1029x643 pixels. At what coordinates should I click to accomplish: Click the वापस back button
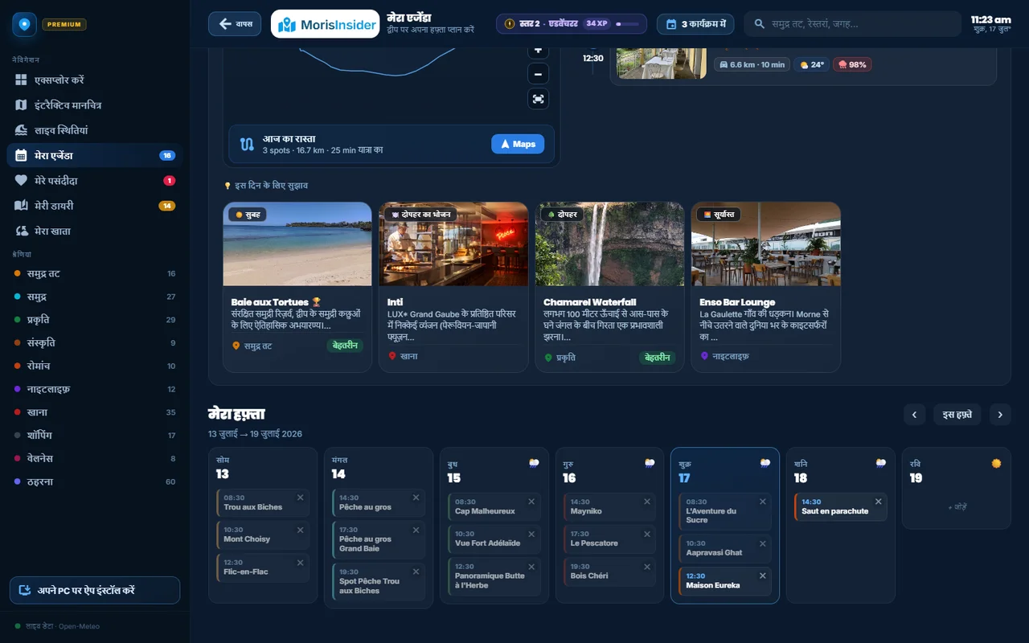[235, 23]
